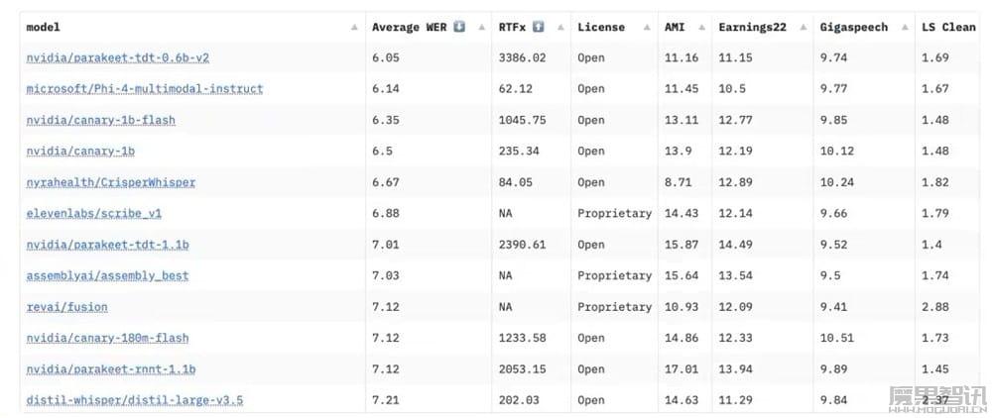Sort the Earnings22 column with its sort arrow
Image resolution: width=992 pixels, height=418 pixels.
(x=803, y=27)
